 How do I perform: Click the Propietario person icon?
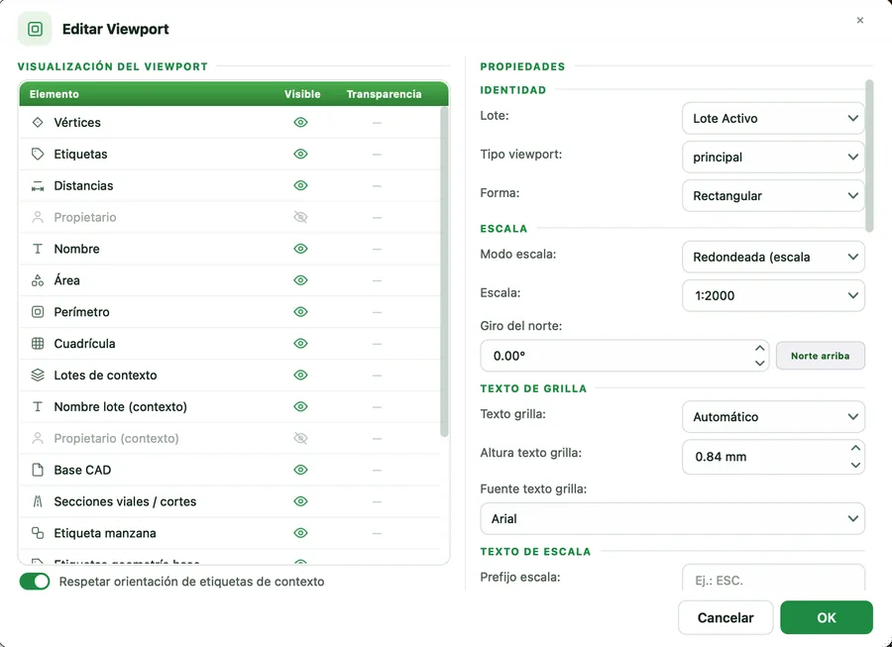38,217
